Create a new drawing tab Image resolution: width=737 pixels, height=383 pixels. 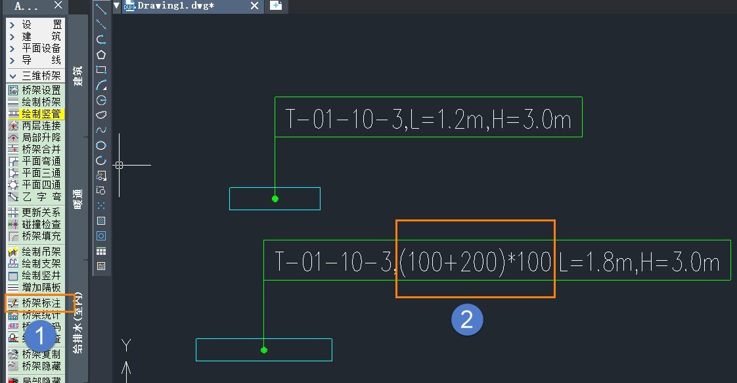coord(276,6)
